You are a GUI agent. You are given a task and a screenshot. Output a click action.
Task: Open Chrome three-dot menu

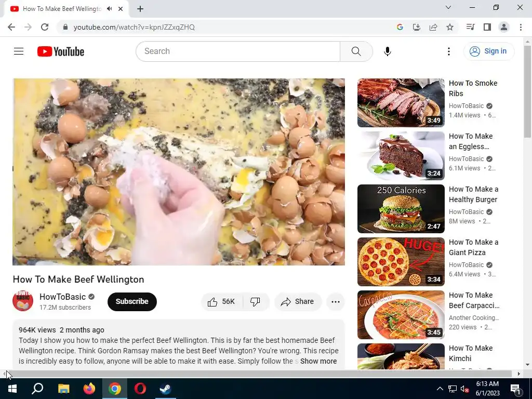click(x=521, y=27)
